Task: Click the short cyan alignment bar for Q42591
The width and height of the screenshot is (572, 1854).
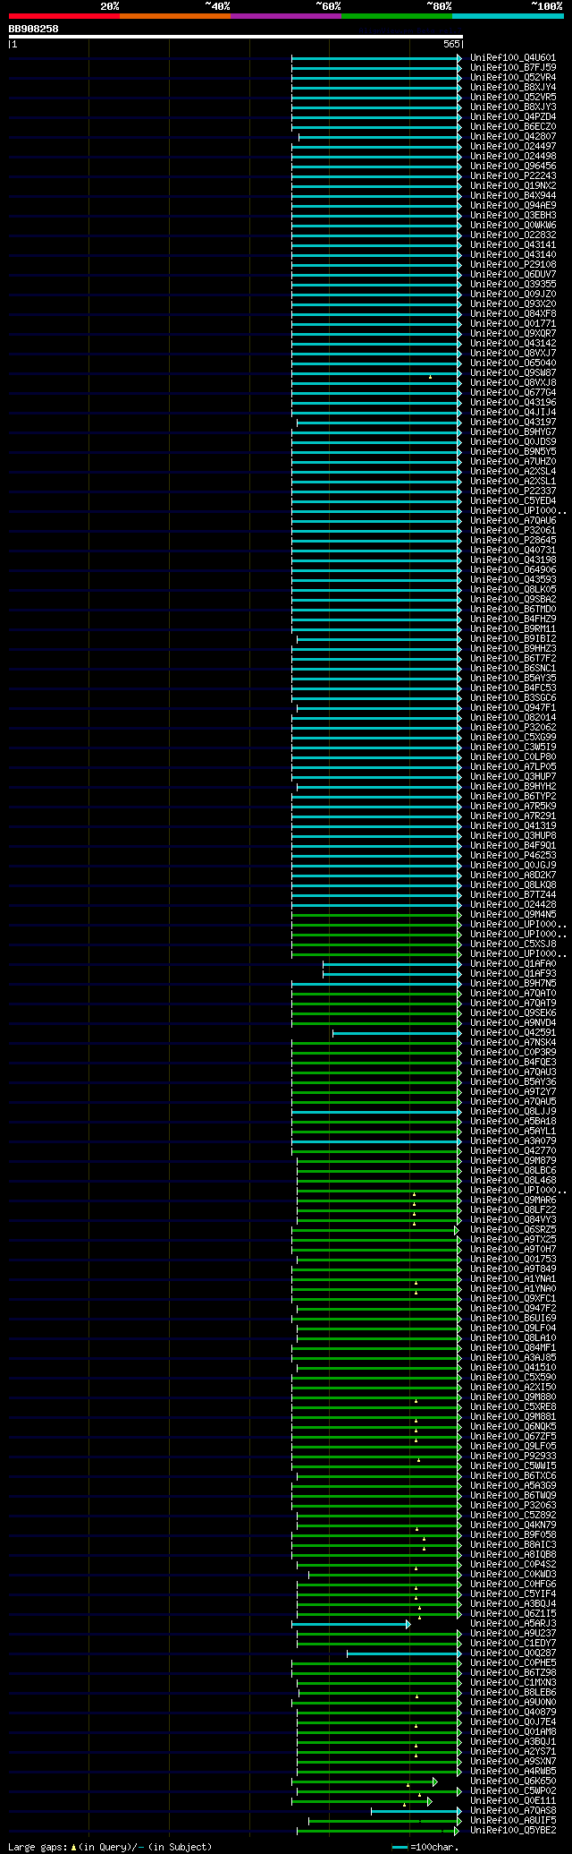Action: [x=398, y=1032]
